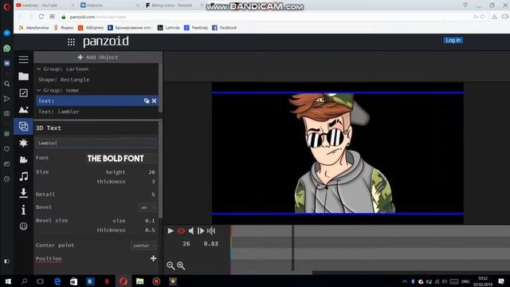Duplicate the selected Text object
The image size is (510, 287).
tap(147, 101)
